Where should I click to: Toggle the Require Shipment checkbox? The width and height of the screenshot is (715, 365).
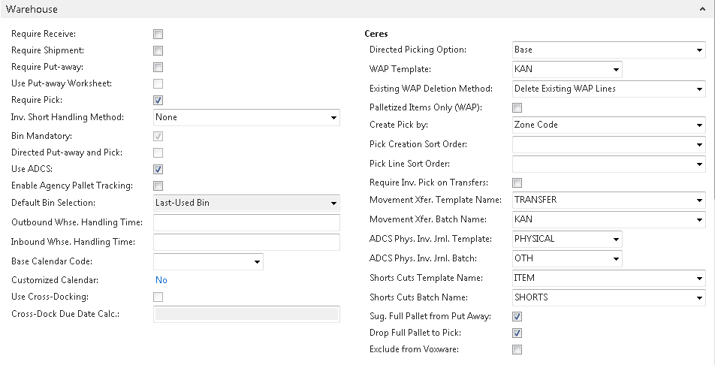[158, 50]
